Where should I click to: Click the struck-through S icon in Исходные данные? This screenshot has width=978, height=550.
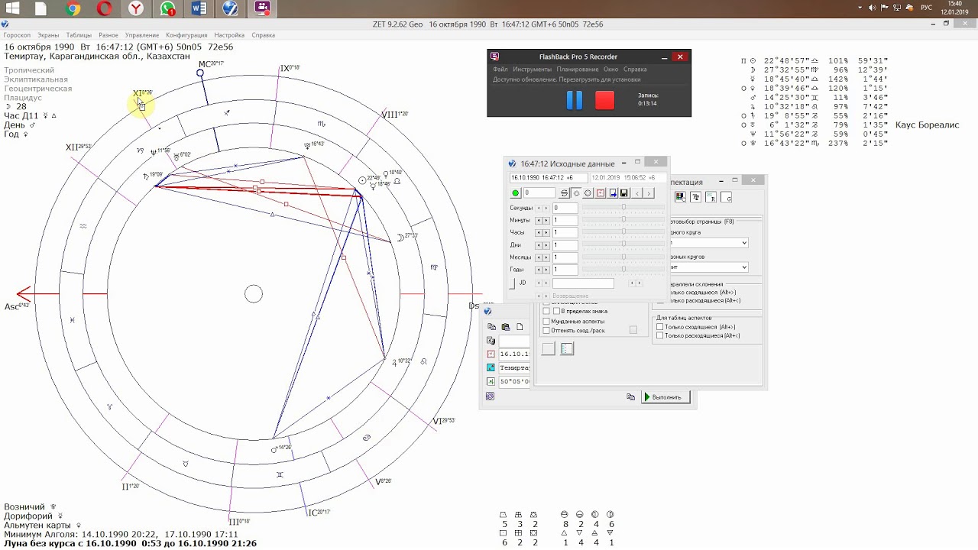565,193
